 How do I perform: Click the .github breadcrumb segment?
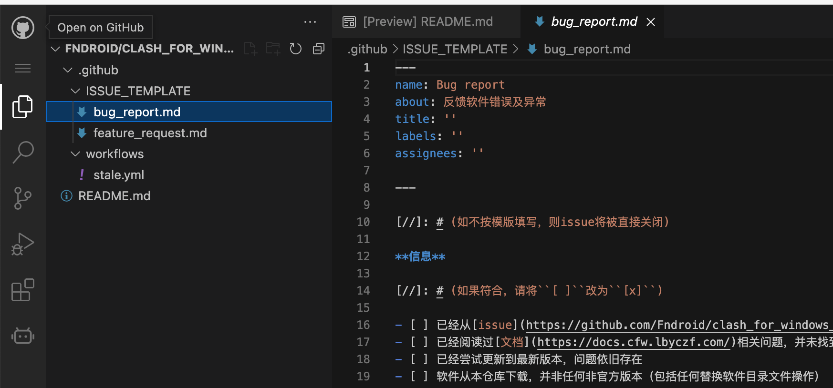click(367, 49)
